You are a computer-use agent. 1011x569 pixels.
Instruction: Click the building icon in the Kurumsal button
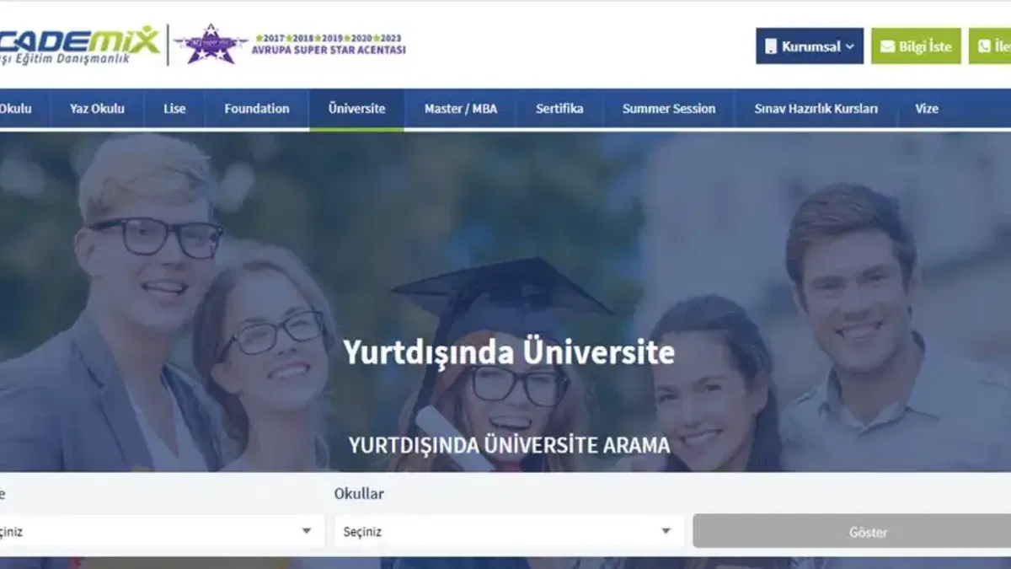[771, 47]
